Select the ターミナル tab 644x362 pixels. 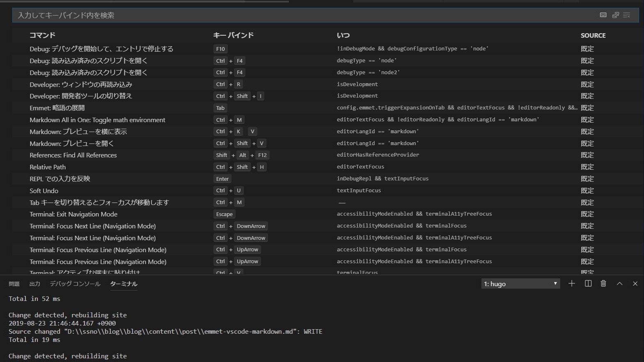coord(124,284)
